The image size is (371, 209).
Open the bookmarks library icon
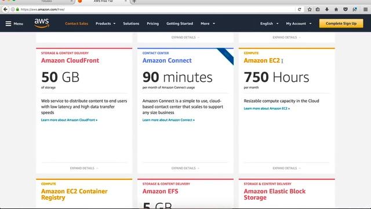click(318, 9)
